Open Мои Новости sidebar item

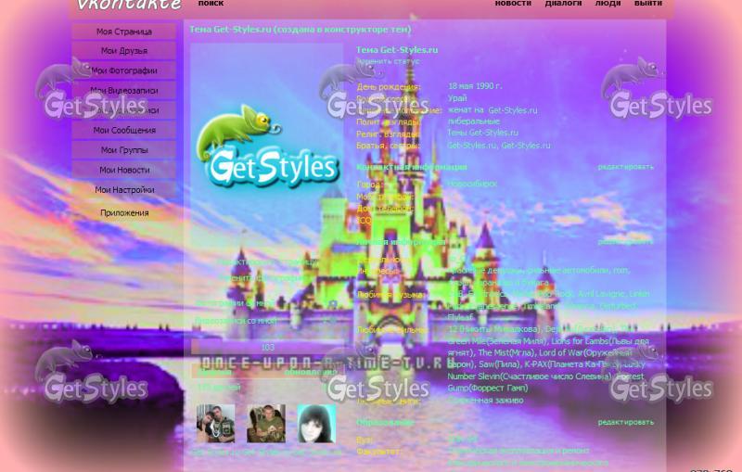pyautogui.click(x=124, y=170)
